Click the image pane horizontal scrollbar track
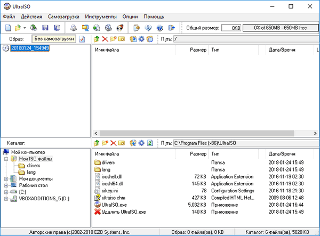This screenshot has width=320, height=236. (x=197, y=133)
